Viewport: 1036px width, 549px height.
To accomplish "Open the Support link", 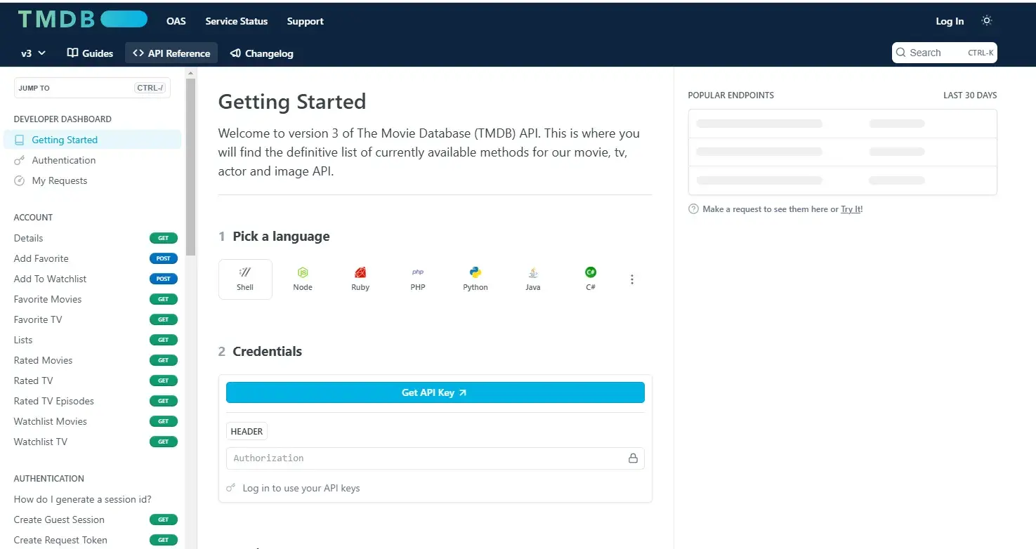I will [305, 21].
